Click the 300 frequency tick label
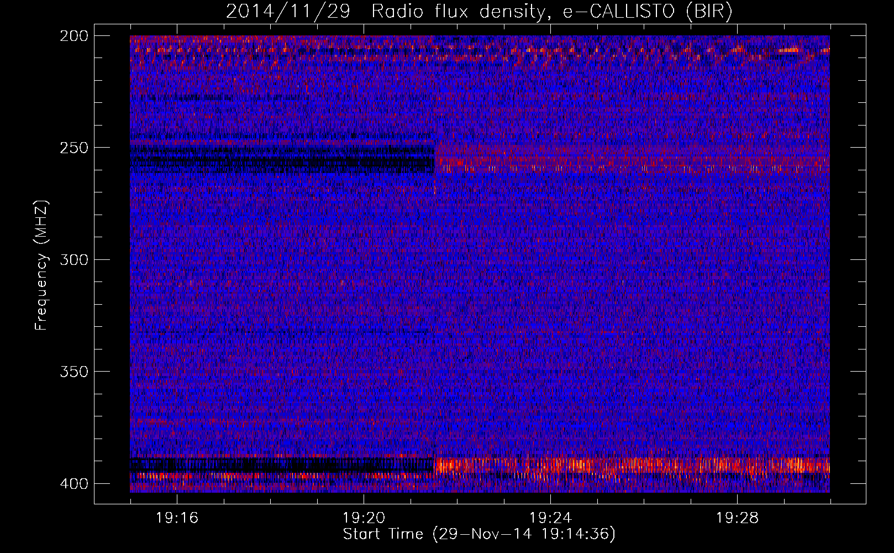The width and height of the screenshot is (894, 553). pos(73,259)
